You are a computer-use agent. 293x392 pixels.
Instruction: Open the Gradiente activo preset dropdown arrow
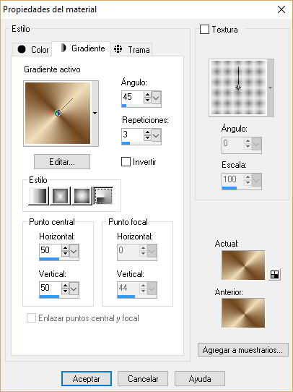(x=95, y=114)
